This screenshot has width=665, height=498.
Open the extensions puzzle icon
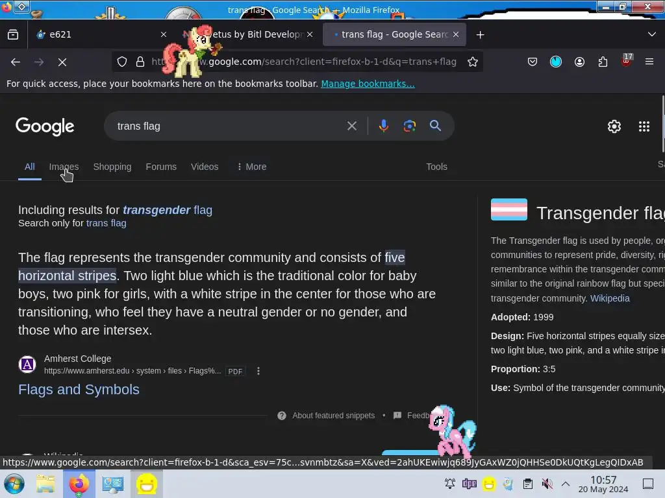click(603, 62)
